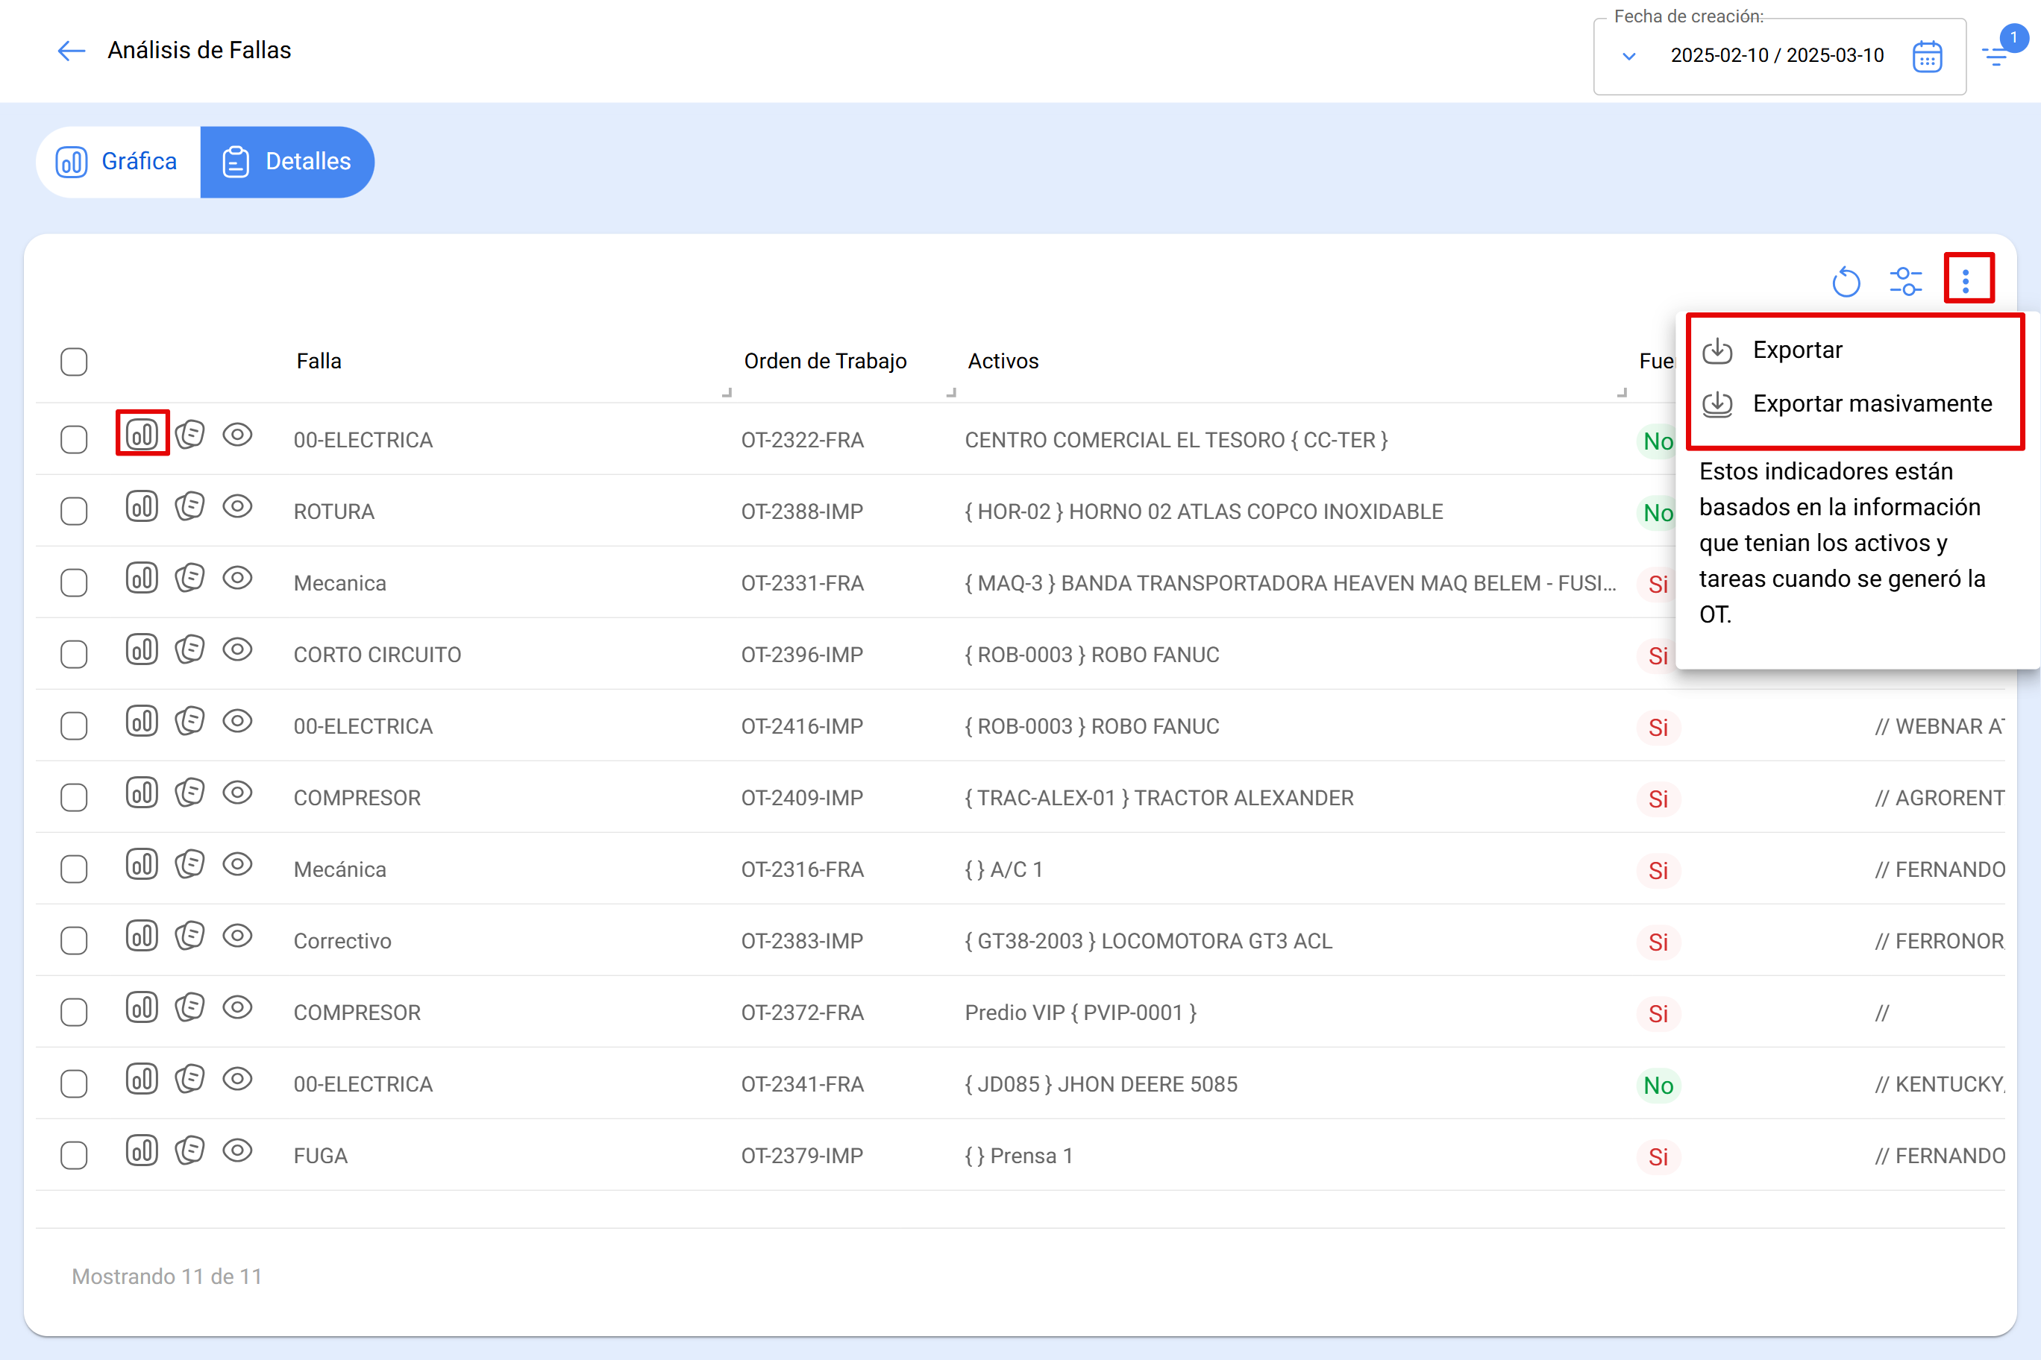Viewport: 2041px width, 1360px height.
Task: Open notes icon for OT-2372-FRA row
Action: [189, 1007]
